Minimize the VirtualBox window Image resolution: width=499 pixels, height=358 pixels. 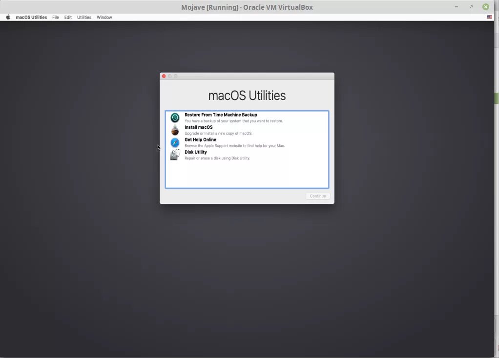click(x=457, y=7)
